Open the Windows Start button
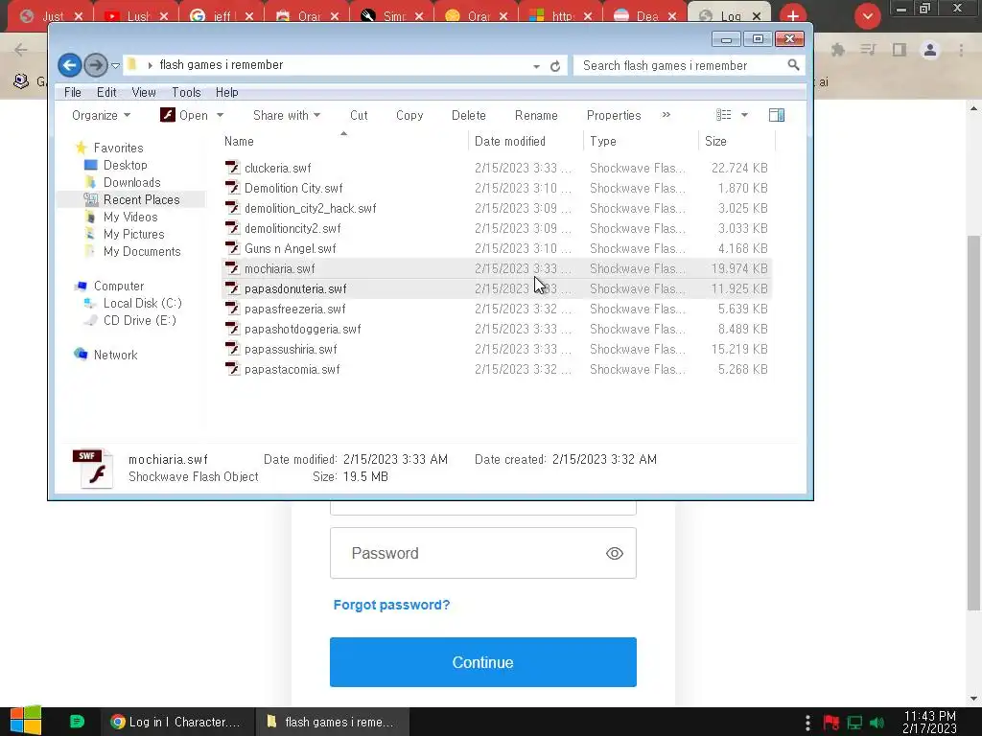This screenshot has height=736, width=982. coord(26,722)
